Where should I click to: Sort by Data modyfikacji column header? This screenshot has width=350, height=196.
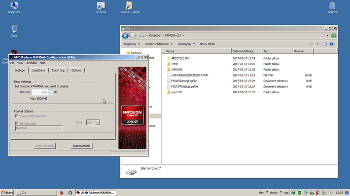click(247, 51)
